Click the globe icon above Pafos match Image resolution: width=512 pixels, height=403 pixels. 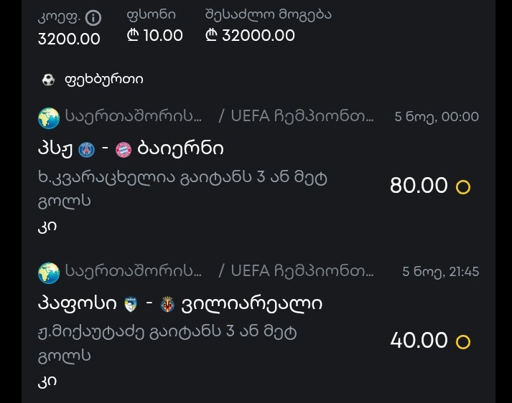point(49,272)
